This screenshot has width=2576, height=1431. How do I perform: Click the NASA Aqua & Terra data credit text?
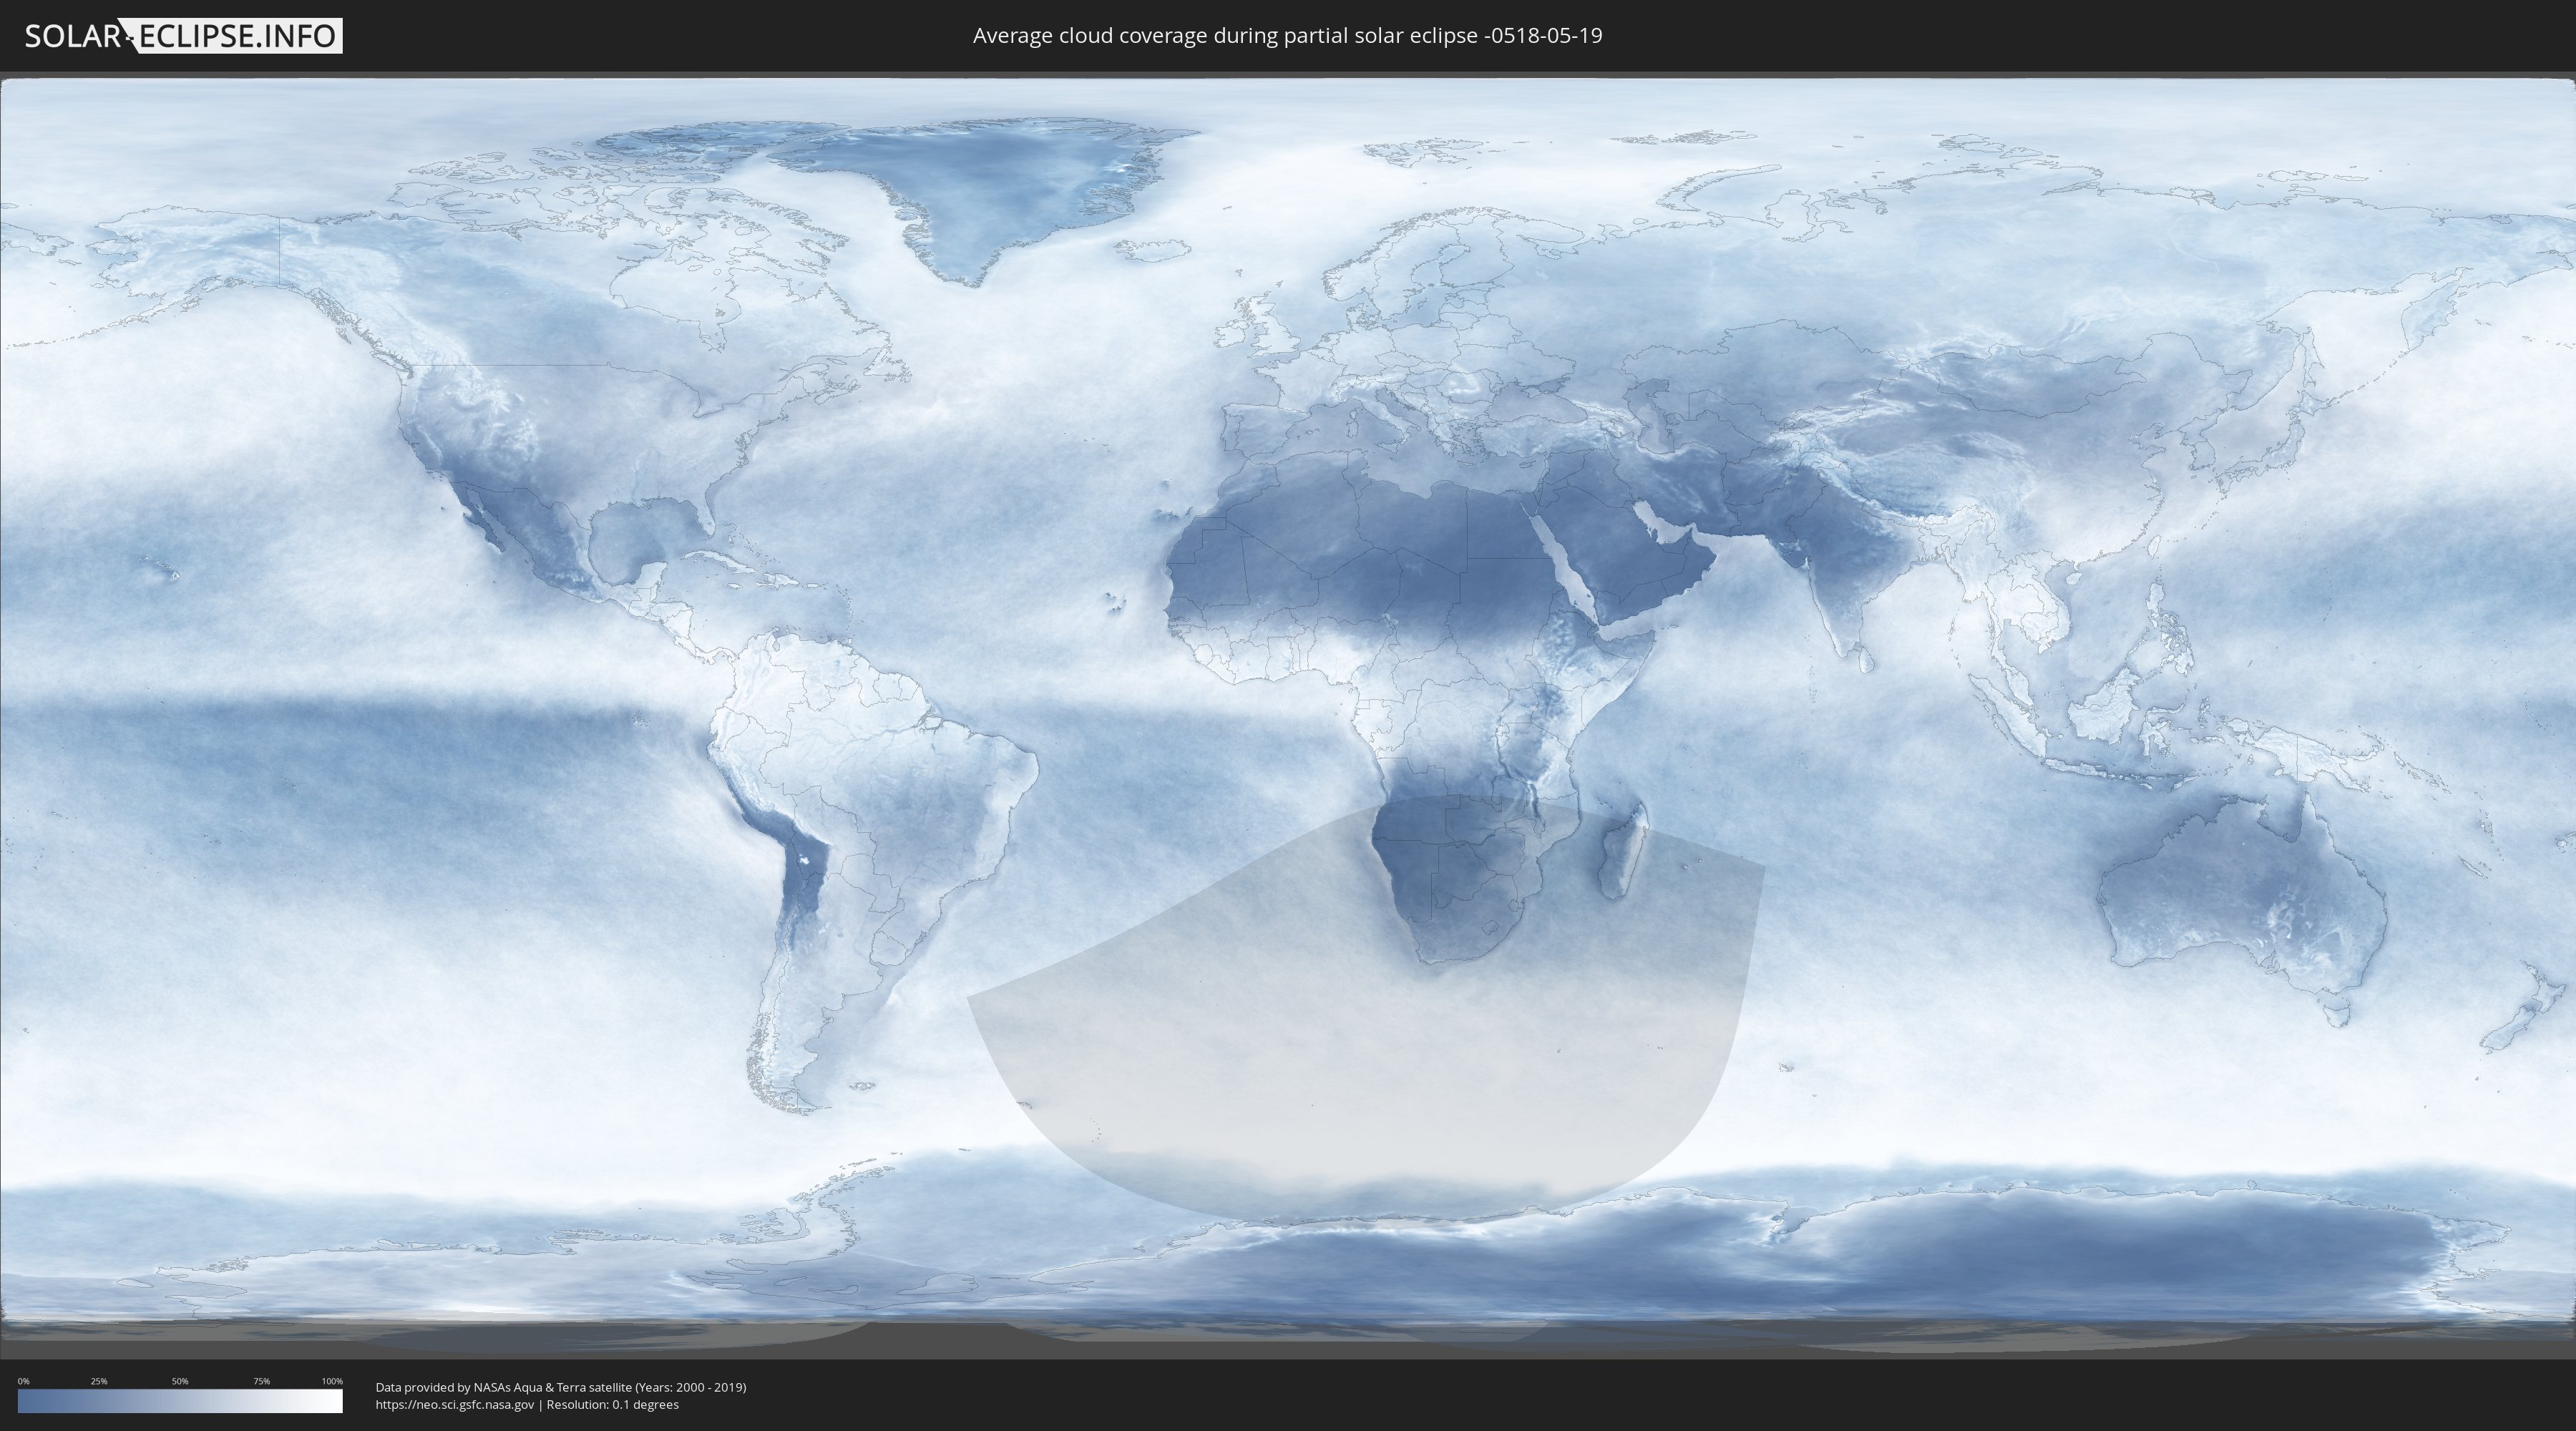(561, 1387)
